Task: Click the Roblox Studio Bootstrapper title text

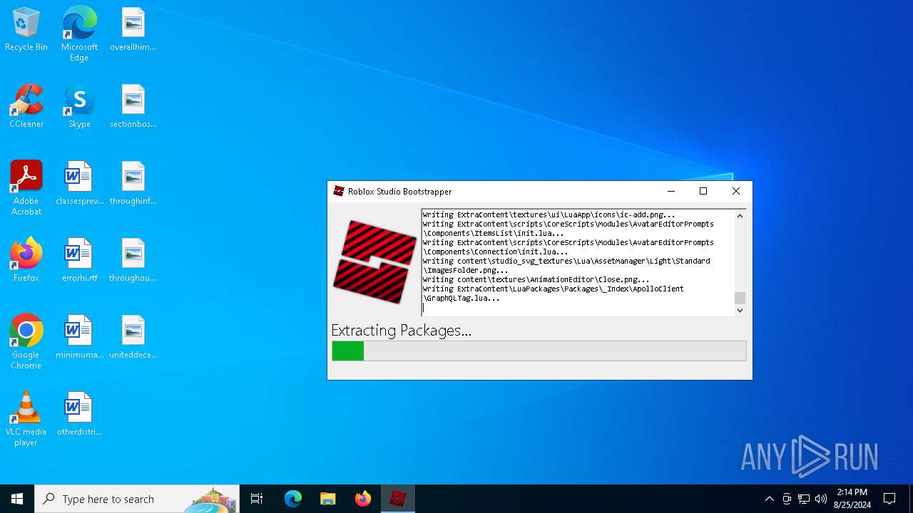Action: coord(399,192)
